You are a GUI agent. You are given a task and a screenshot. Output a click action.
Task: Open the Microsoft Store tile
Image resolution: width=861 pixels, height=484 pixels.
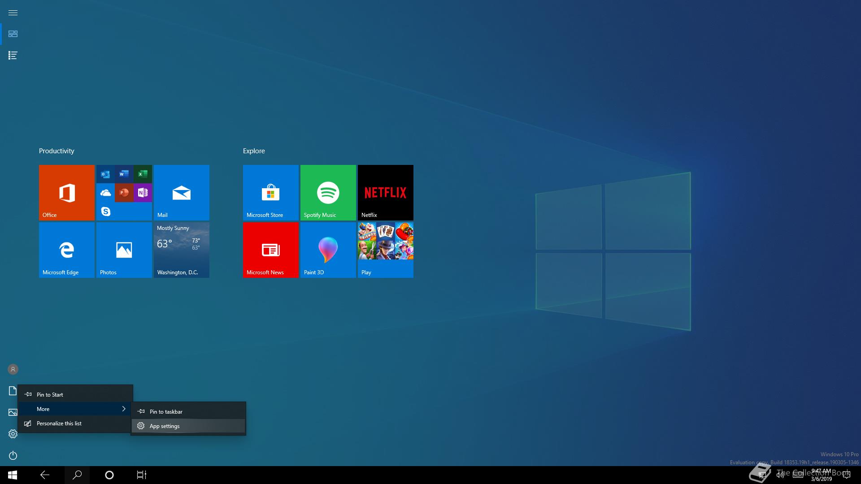pyautogui.click(x=271, y=193)
